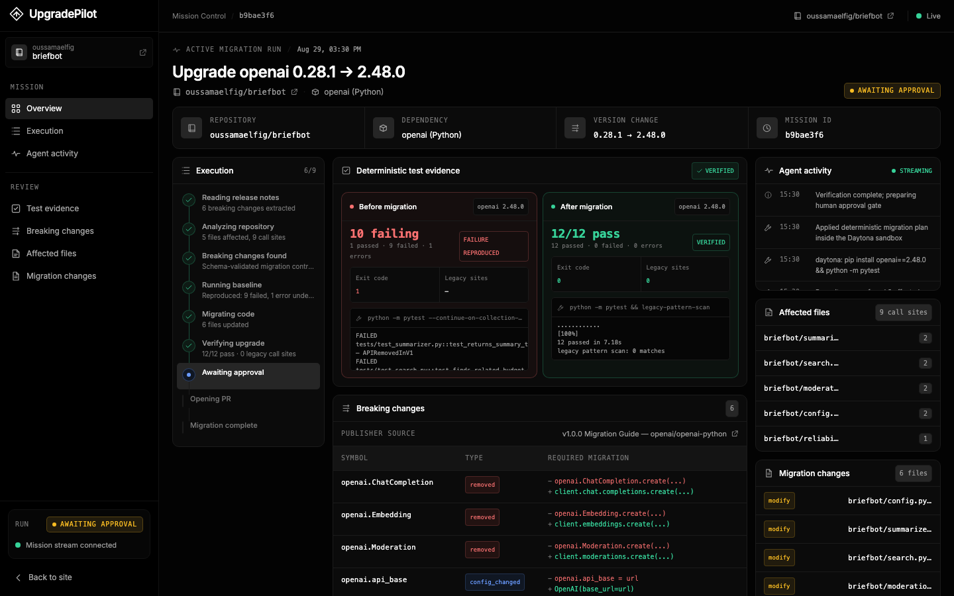Click the Dependency card package icon

(x=384, y=128)
